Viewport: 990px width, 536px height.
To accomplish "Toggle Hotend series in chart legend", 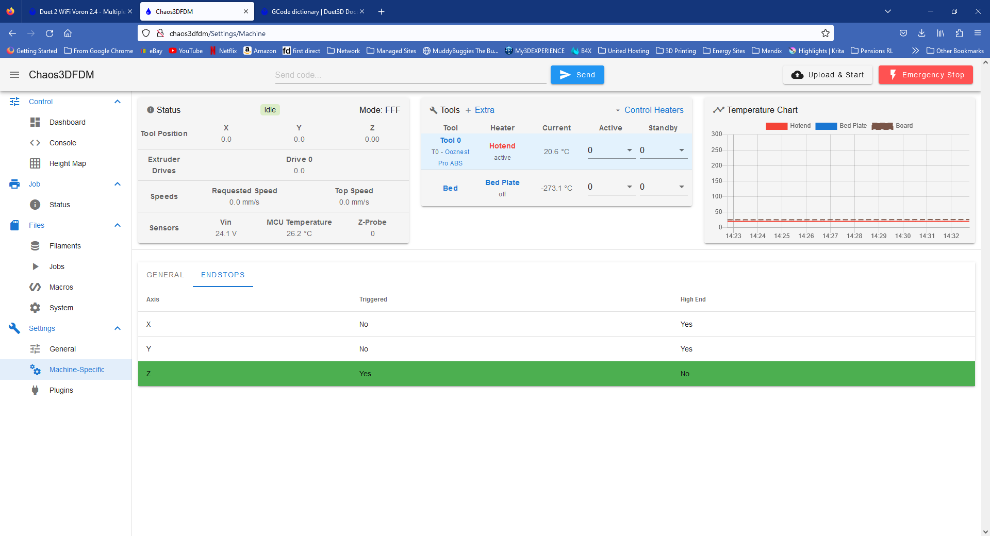I will [788, 126].
